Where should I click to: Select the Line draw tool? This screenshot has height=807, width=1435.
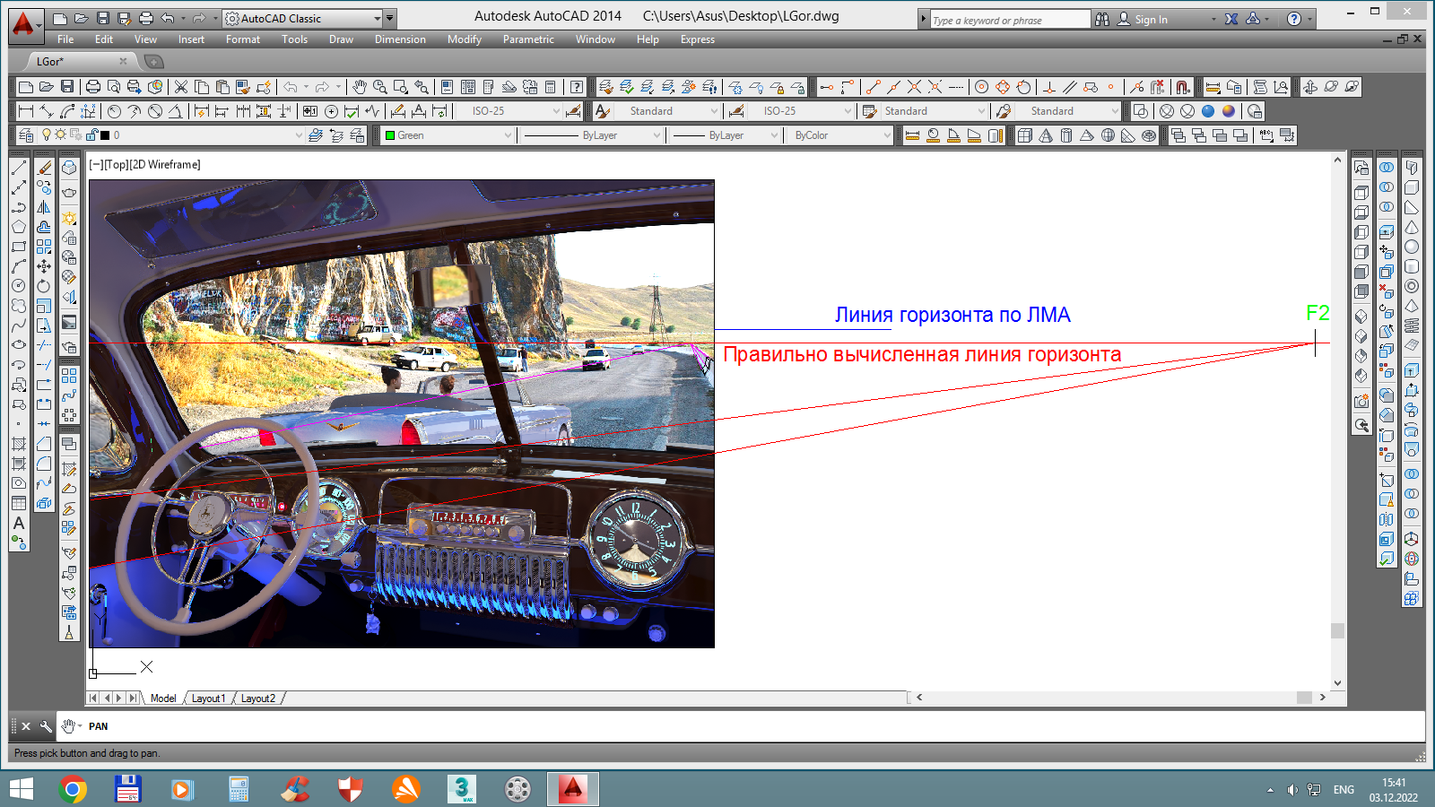point(18,168)
